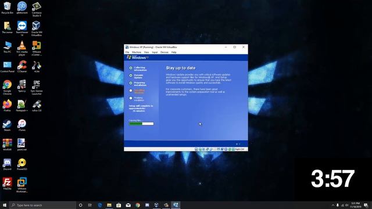The width and height of the screenshot is (372, 209).
Task: Select the WinRAR desktop icon
Action: 8,145
